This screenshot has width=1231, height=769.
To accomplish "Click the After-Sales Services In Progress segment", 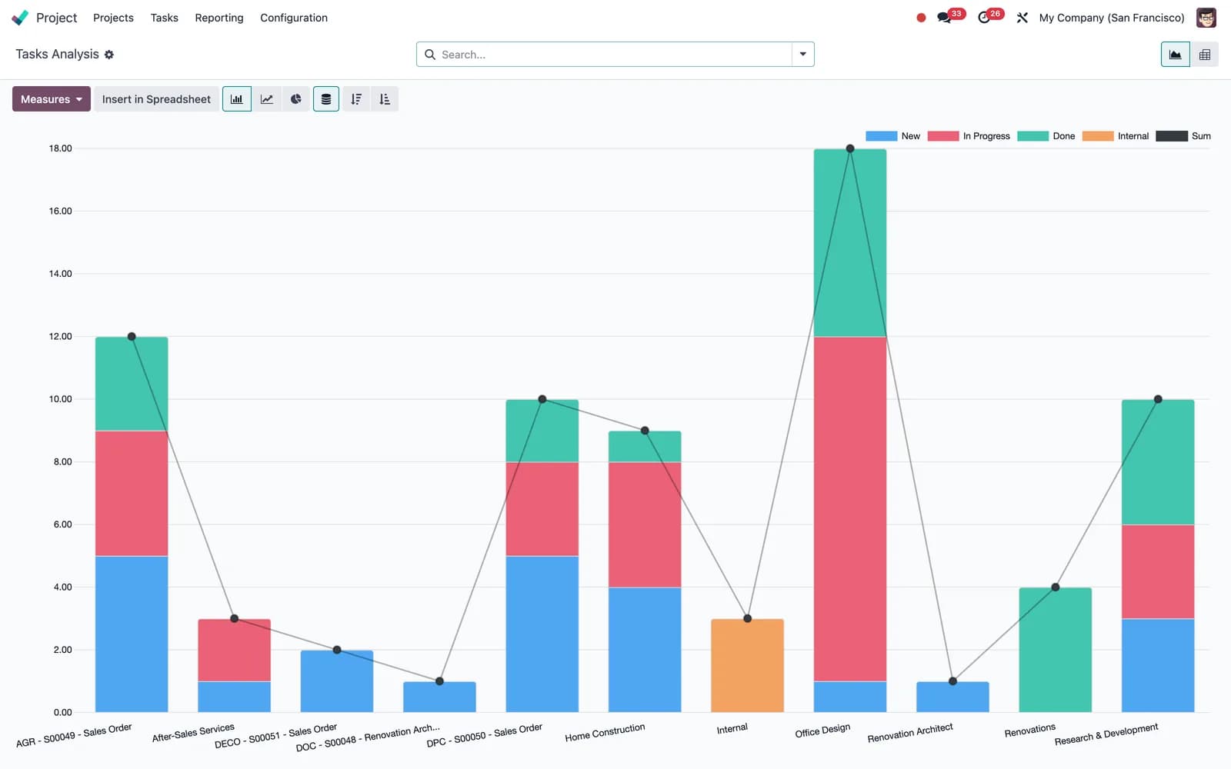I will (235, 650).
